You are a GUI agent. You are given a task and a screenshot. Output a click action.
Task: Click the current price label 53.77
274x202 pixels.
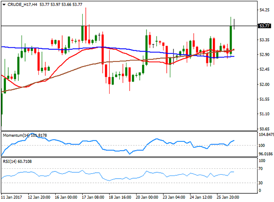tap(264, 26)
